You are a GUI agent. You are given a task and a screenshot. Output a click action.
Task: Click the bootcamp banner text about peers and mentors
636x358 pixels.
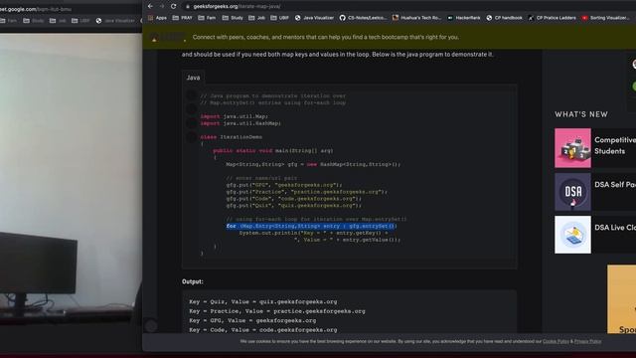[x=326, y=37]
